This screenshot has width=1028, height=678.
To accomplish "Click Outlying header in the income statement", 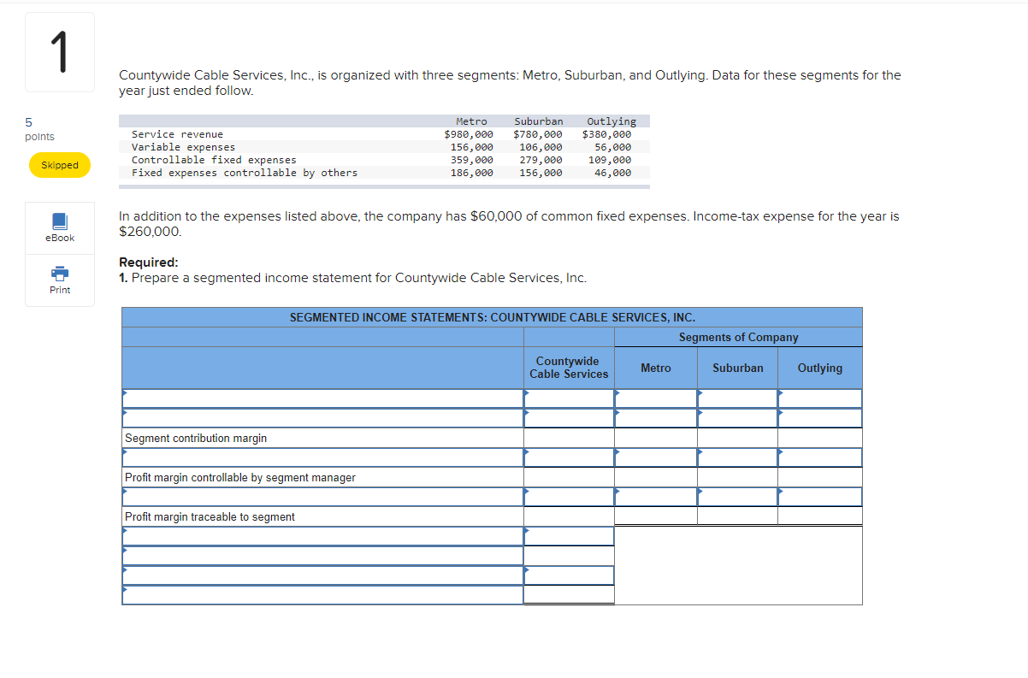I will pyautogui.click(x=820, y=368).
